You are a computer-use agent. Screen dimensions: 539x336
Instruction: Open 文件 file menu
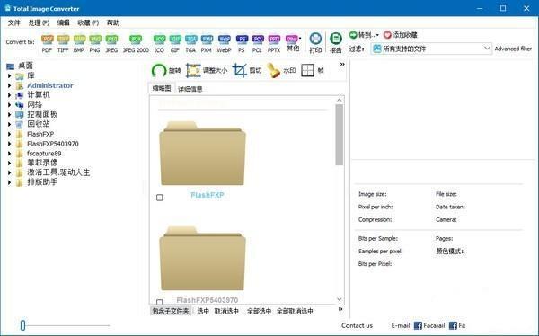[14, 22]
